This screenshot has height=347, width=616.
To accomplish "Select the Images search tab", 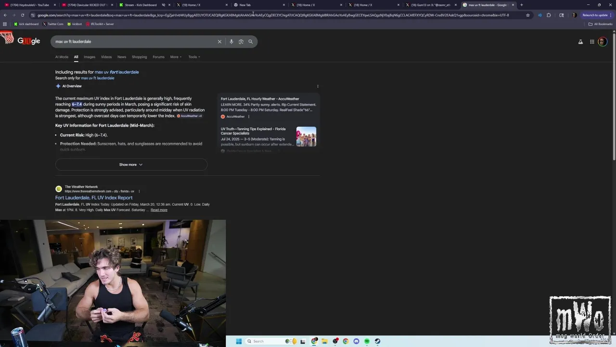I will (90, 57).
